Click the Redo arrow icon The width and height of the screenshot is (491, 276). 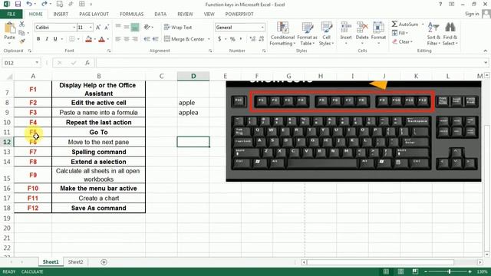[44, 4]
